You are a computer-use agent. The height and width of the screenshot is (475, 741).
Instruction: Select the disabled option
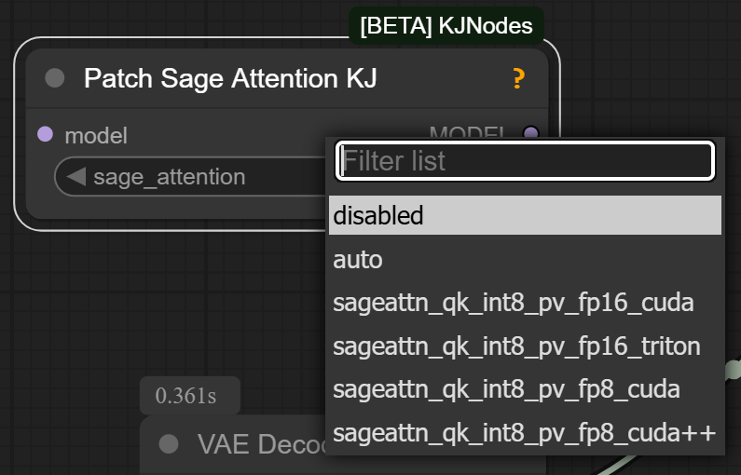tap(525, 215)
